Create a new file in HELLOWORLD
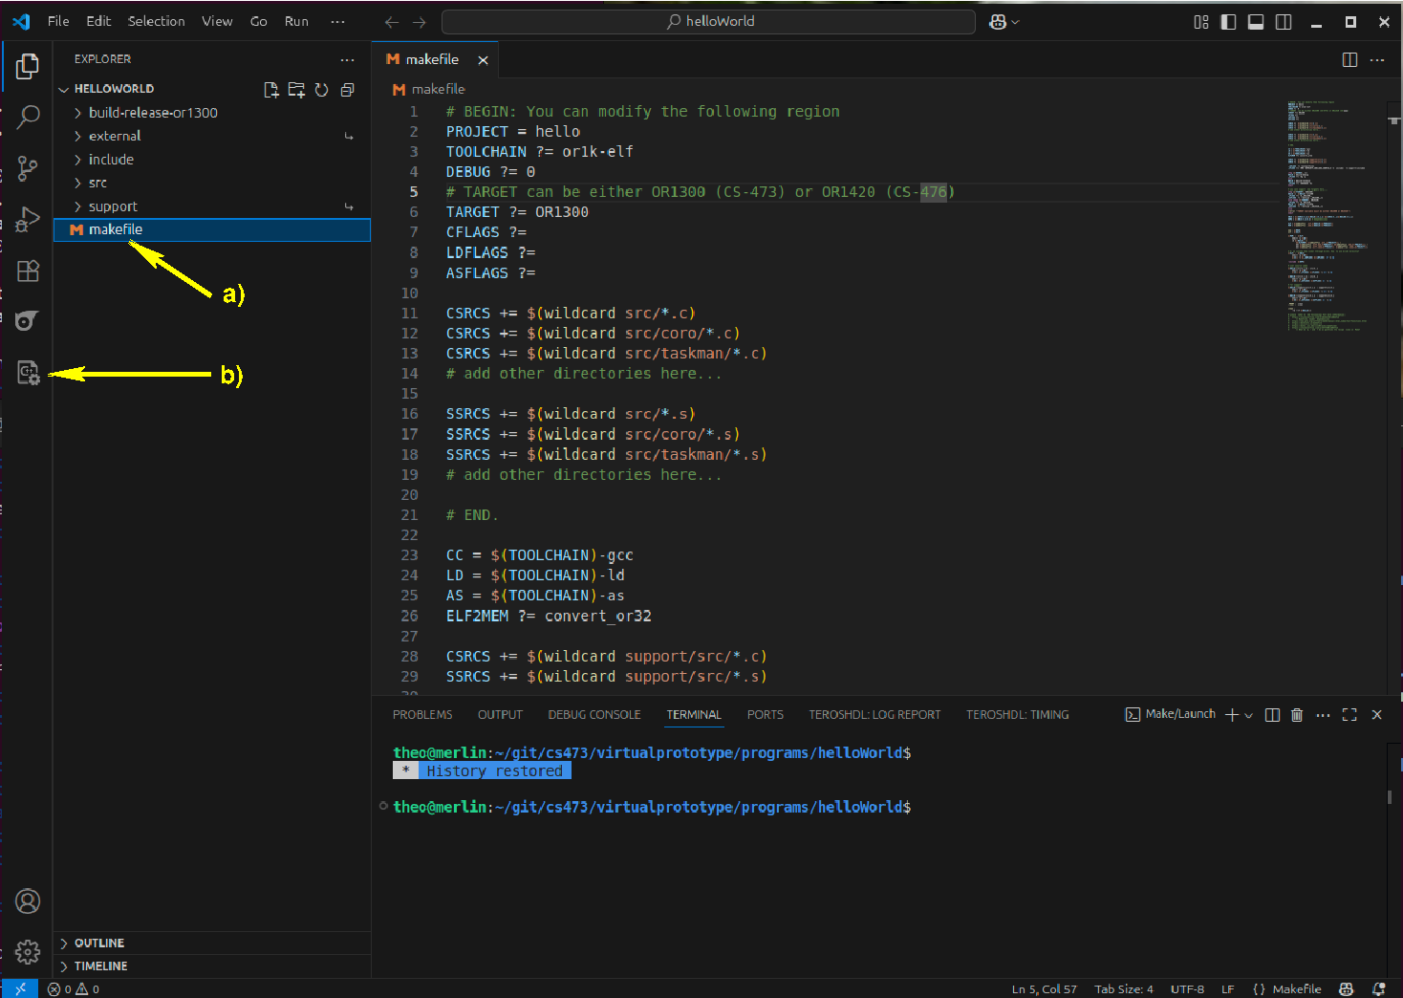 (271, 89)
